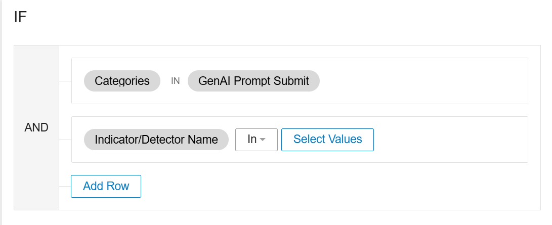Viewport: 552px width, 225px height.
Task: Click the In label inside the operator dropdown
Action: 251,139
